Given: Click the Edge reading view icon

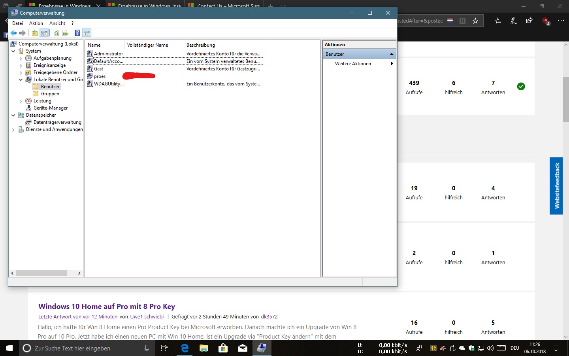Looking at the screenshot, I should pos(462,21).
